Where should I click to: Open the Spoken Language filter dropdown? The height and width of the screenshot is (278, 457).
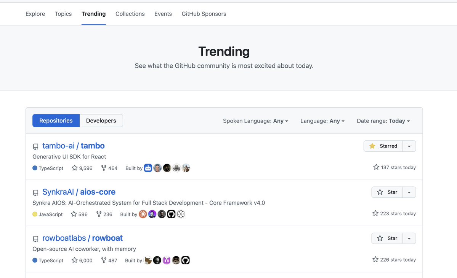[256, 121]
